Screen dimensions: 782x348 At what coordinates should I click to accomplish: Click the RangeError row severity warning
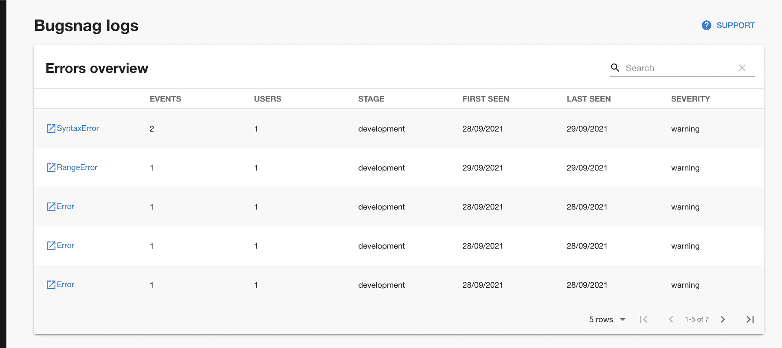click(685, 168)
